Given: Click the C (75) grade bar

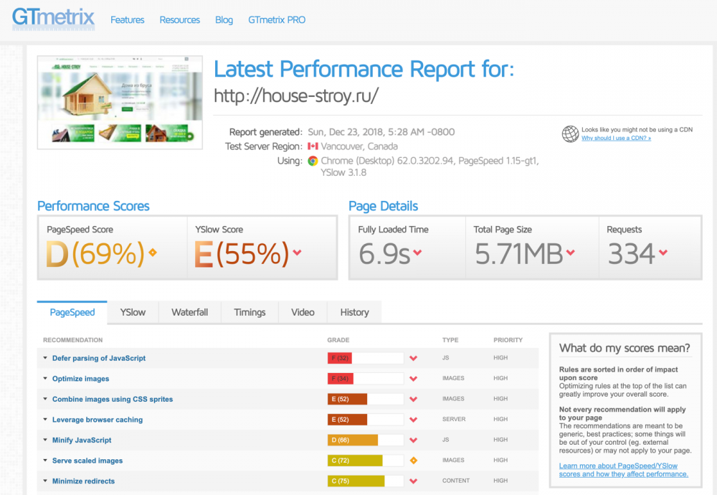Looking at the screenshot, I should [366, 481].
